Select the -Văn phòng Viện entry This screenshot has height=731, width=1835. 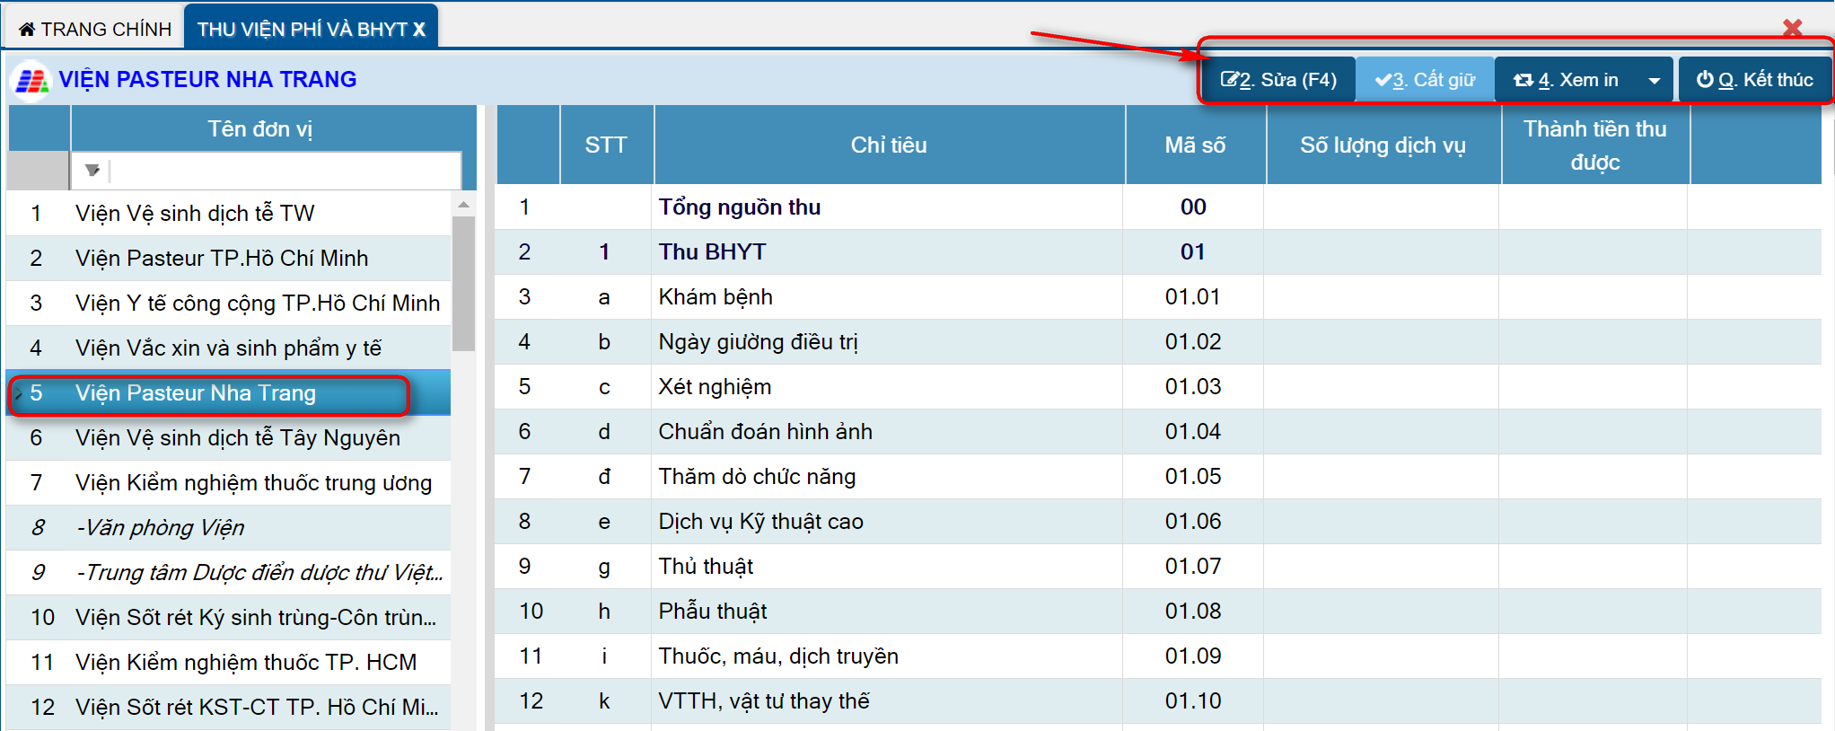pyautogui.click(x=160, y=528)
